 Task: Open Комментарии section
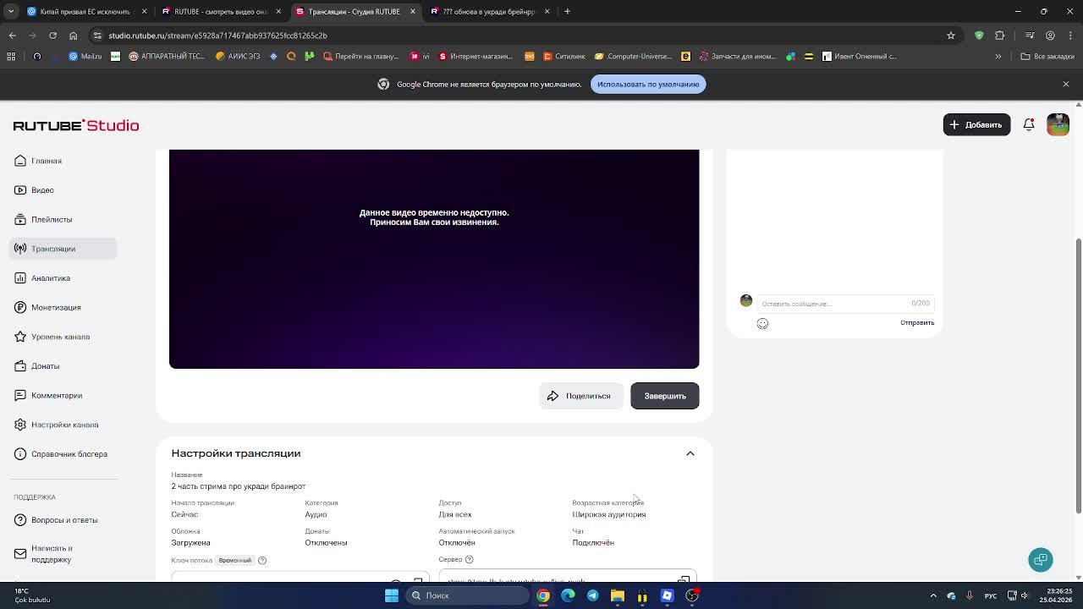tap(57, 396)
